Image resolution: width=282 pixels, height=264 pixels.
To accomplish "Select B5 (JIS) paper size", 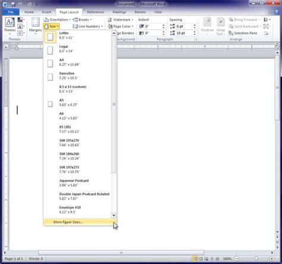I will coord(77,131).
